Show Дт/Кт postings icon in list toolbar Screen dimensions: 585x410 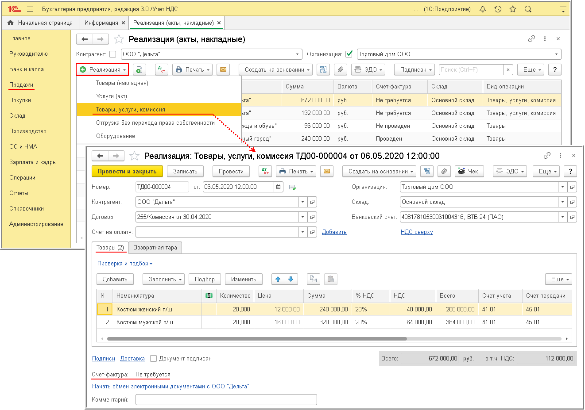pos(162,69)
